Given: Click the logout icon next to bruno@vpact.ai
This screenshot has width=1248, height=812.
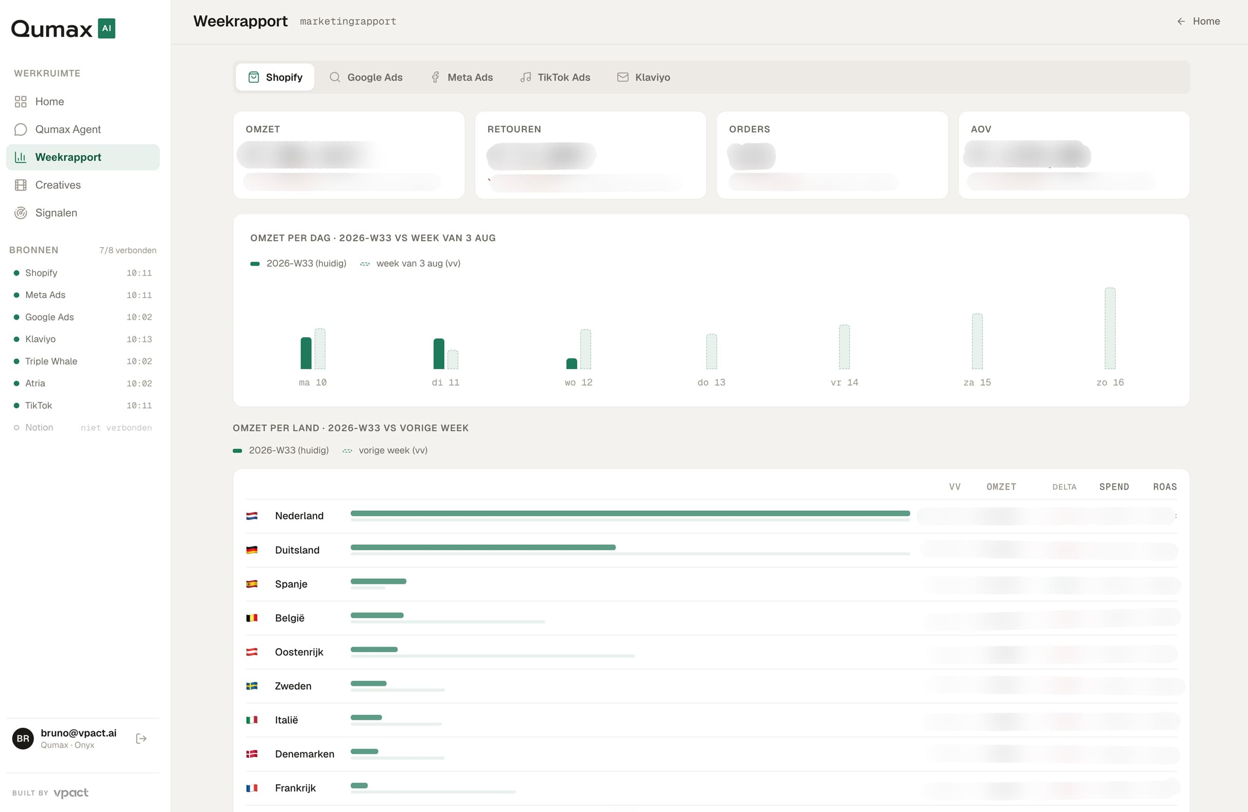Looking at the screenshot, I should click(x=141, y=738).
